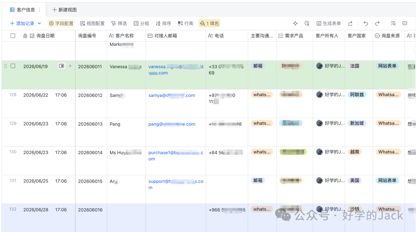Click 添加记录 to add a record

point(22,23)
